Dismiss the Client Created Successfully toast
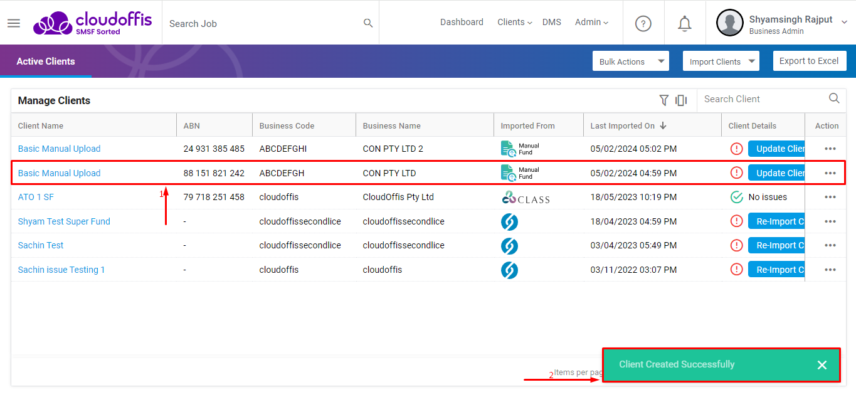The width and height of the screenshot is (856, 397). (x=822, y=365)
